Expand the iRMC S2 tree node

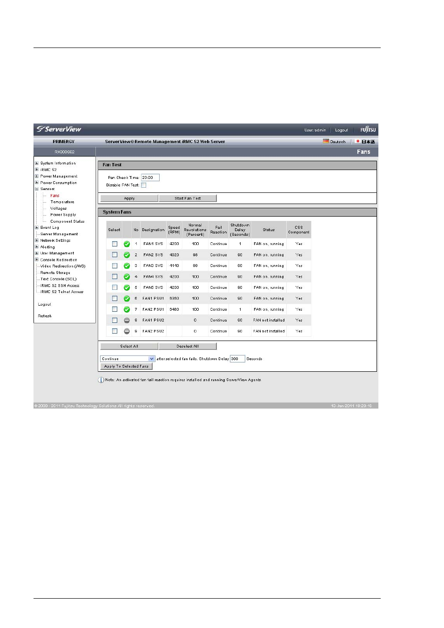(37, 170)
